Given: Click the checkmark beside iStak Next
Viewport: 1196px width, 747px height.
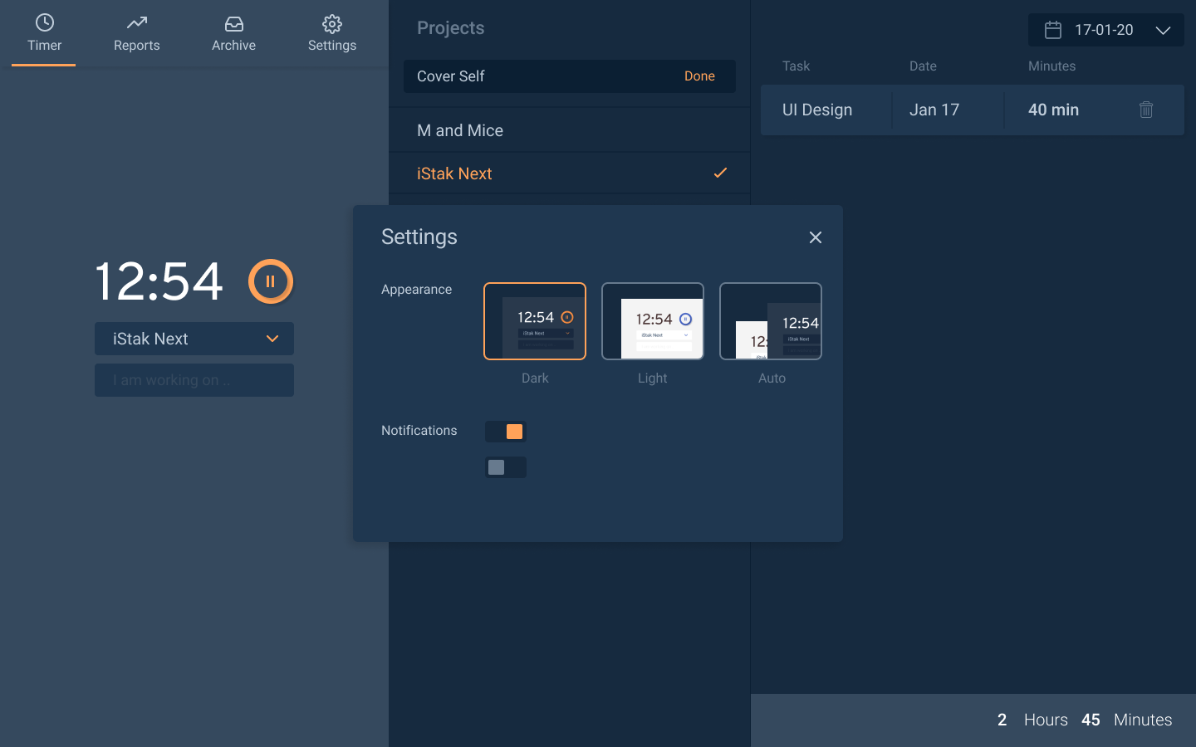Looking at the screenshot, I should pyautogui.click(x=720, y=173).
